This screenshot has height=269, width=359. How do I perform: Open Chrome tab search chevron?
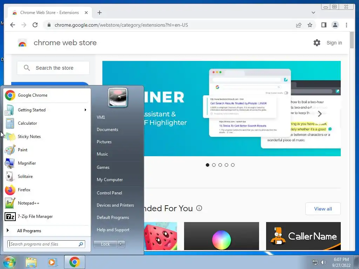(x=313, y=13)
